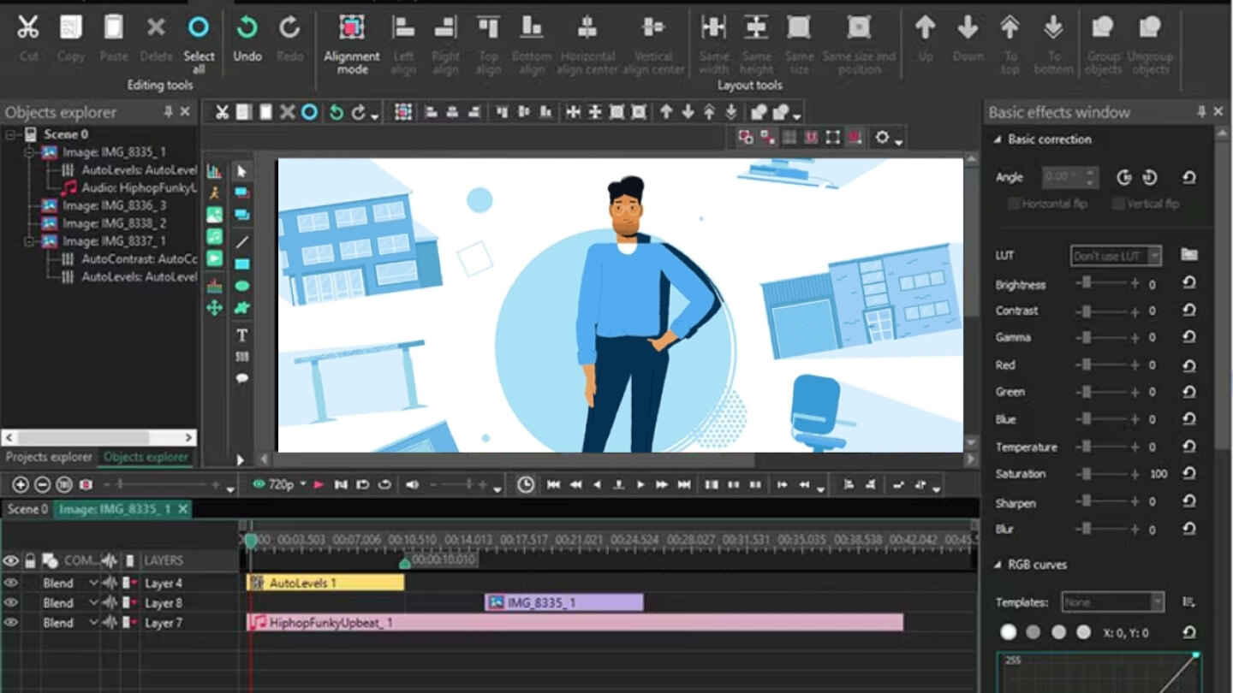Select Image: IMG_8336_3 in the objects tree
This screenshot has height=693, width=1233.
coord(114,205)
